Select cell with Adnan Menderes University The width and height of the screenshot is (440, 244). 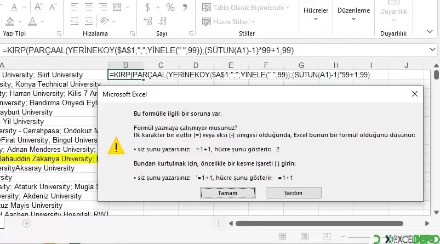49,149
